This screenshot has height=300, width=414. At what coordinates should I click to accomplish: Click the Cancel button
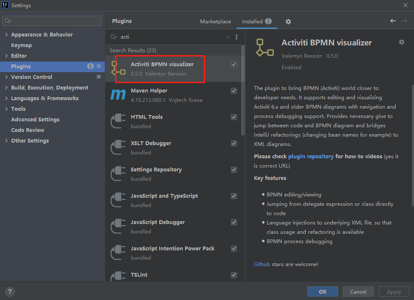pos(358,292)
